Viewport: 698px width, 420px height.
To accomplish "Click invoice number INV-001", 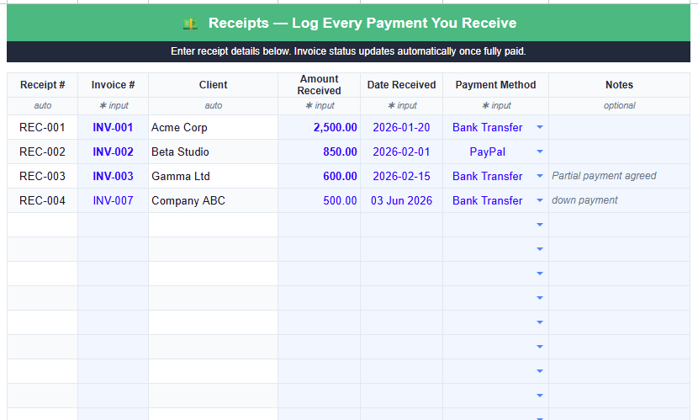I will (113, 127).
